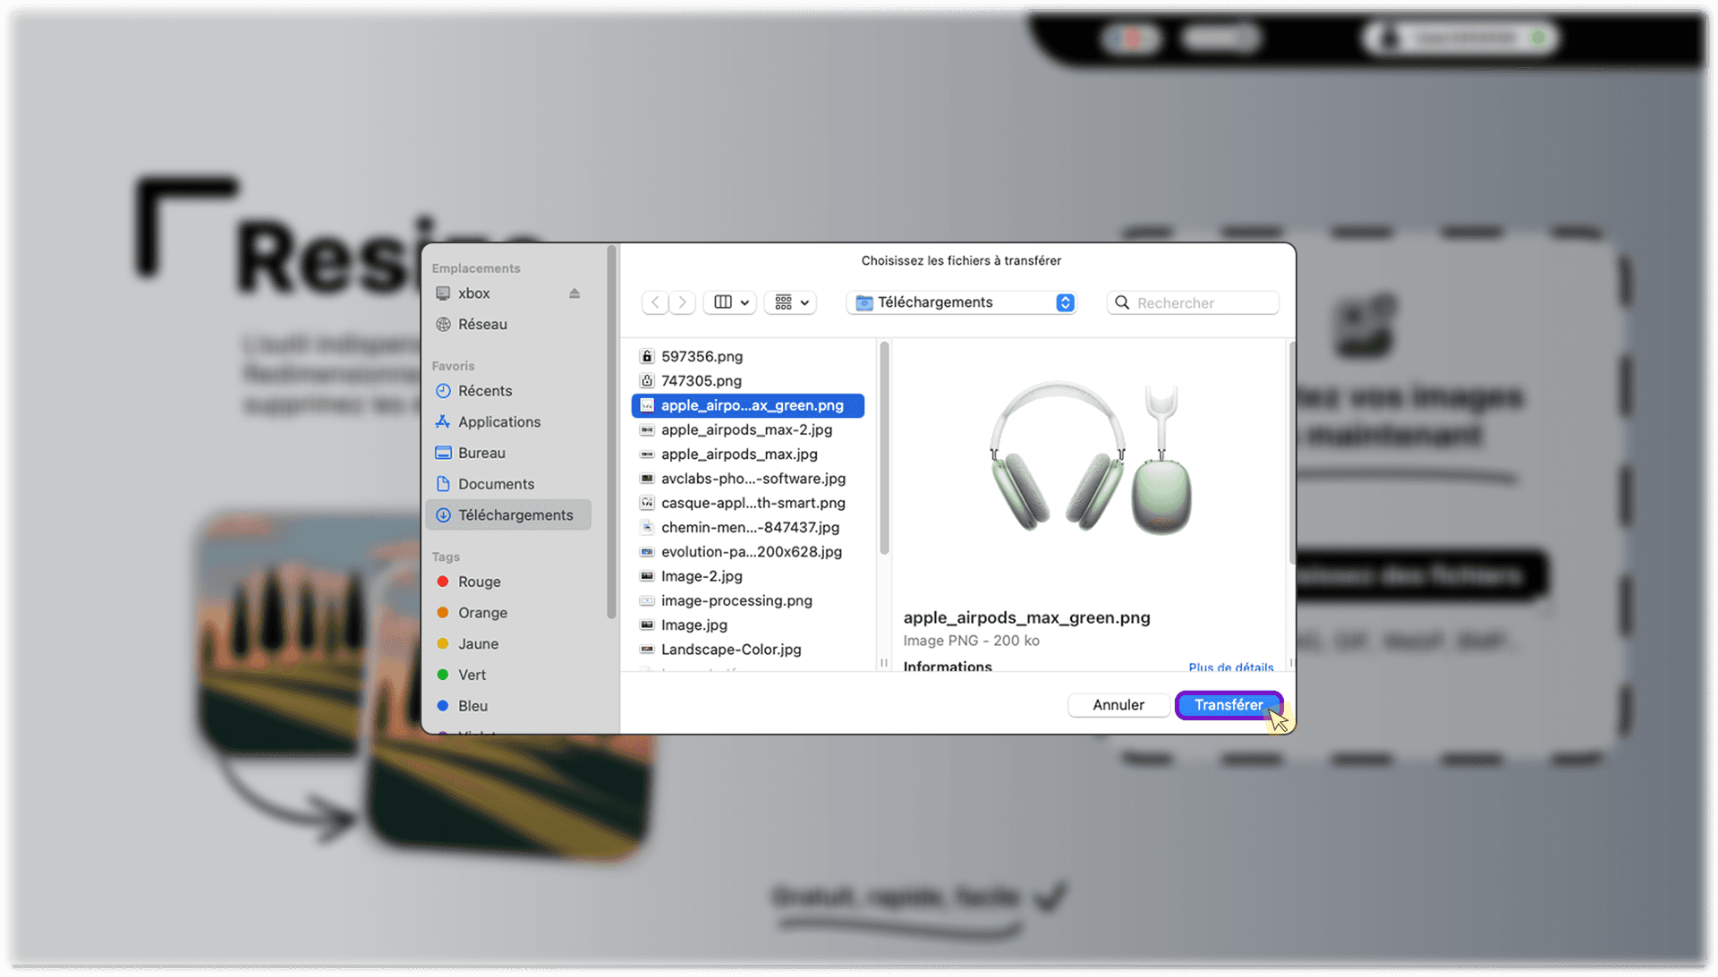
Task: Select Récents in the sidebar
Action: [x=485, y=391]
